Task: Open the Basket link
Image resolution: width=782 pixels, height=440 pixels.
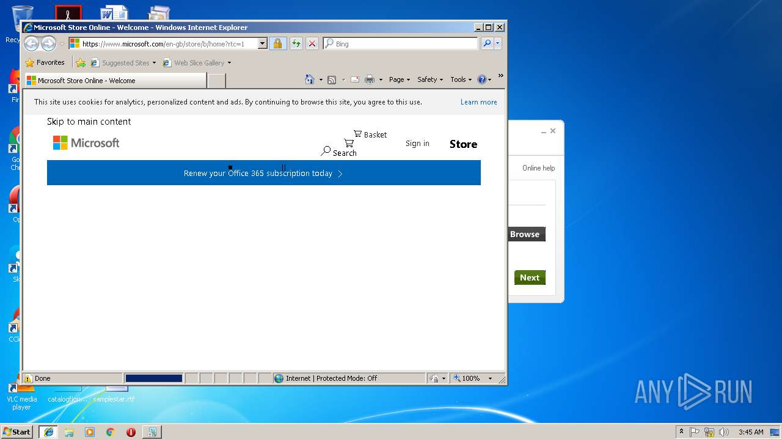Action: click(370, 134)
